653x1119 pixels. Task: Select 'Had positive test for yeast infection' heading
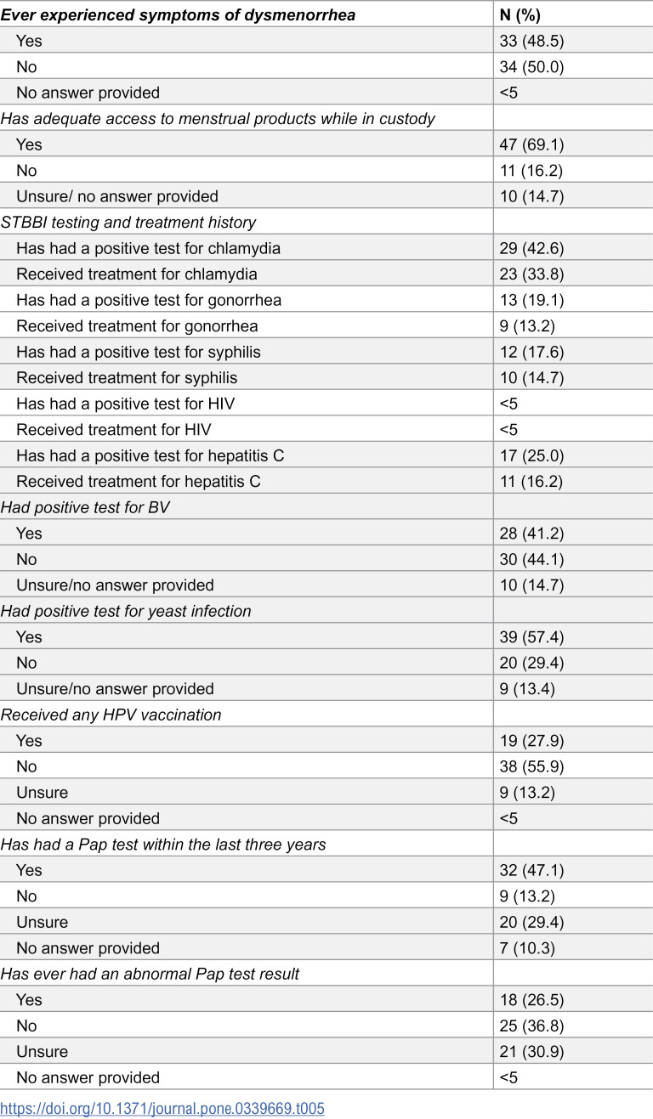pos(126,611)
